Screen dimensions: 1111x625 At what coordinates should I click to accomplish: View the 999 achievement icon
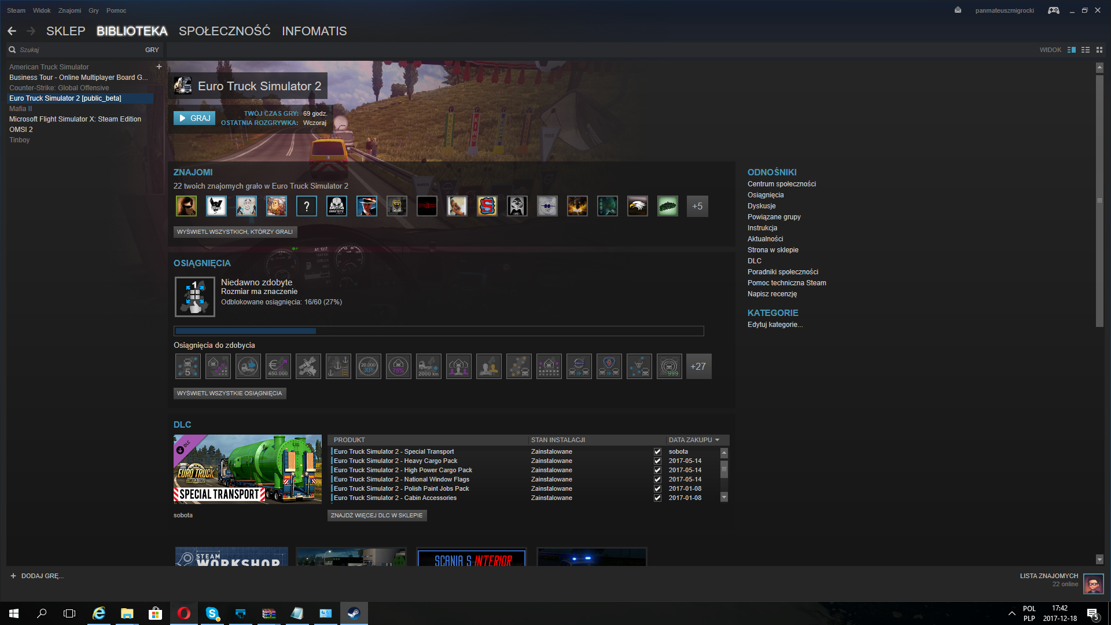[669, 366]
